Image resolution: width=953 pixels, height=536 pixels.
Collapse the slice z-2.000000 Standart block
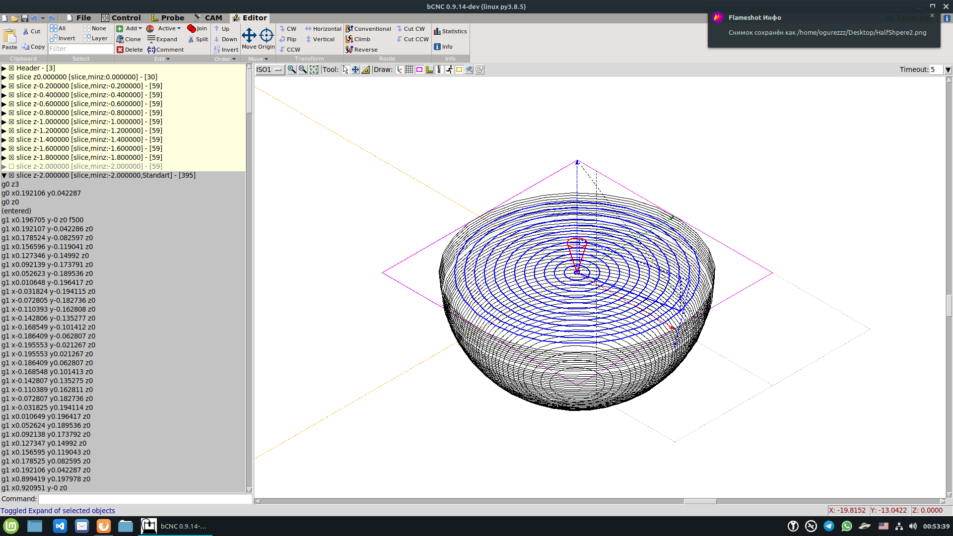click(4, 175)
